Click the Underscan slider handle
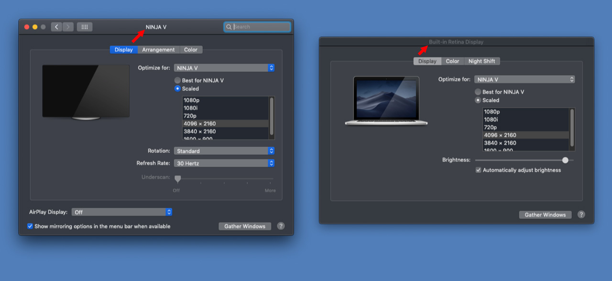This screenshot has height=281, width=612. coord(177,179)
